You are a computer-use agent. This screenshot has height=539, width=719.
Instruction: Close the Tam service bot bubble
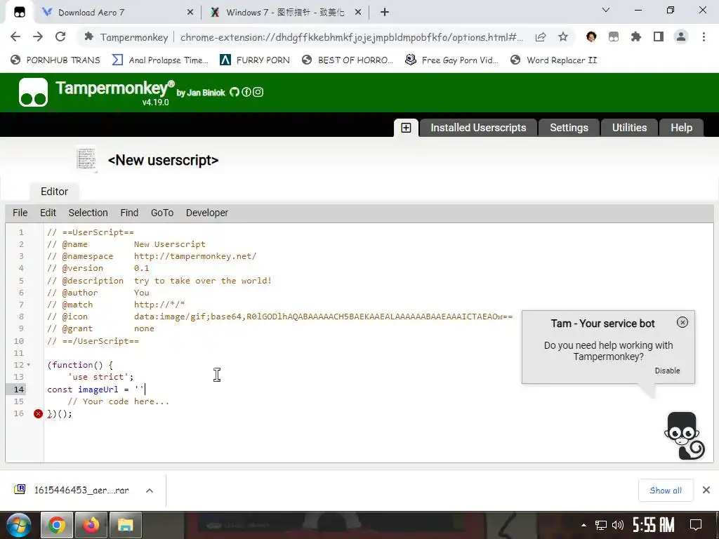(682, 322)
